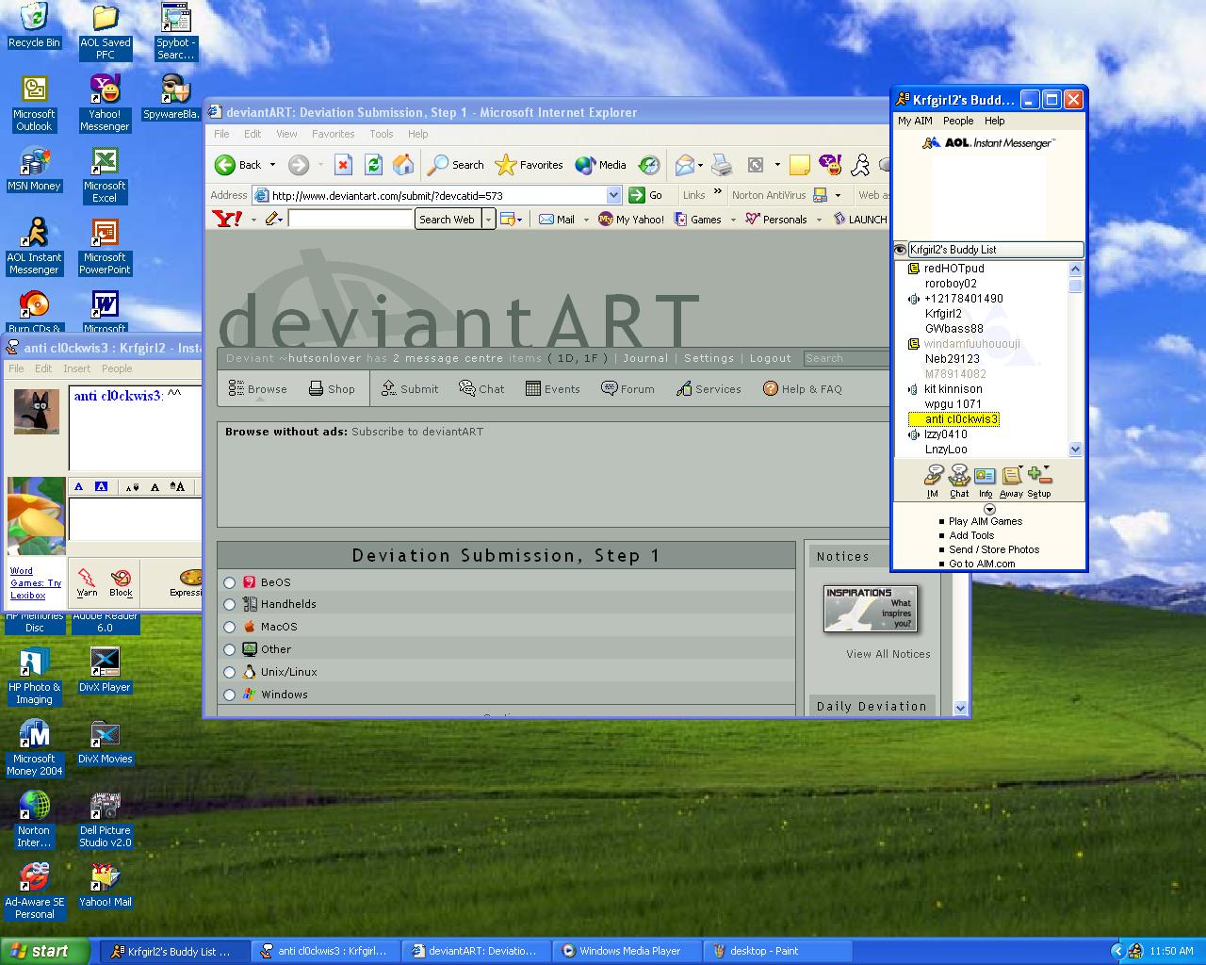Open the Insert menu in IM window
1206x965 pixels.
pyautogui.click(x=77, y=368)
